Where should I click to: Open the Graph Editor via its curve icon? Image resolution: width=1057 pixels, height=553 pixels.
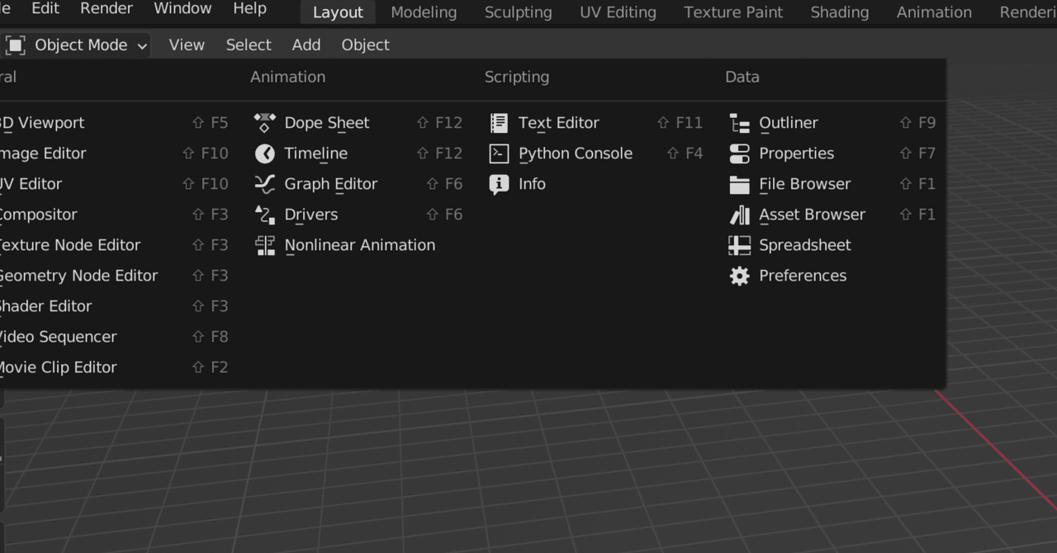tap(264, 184)
